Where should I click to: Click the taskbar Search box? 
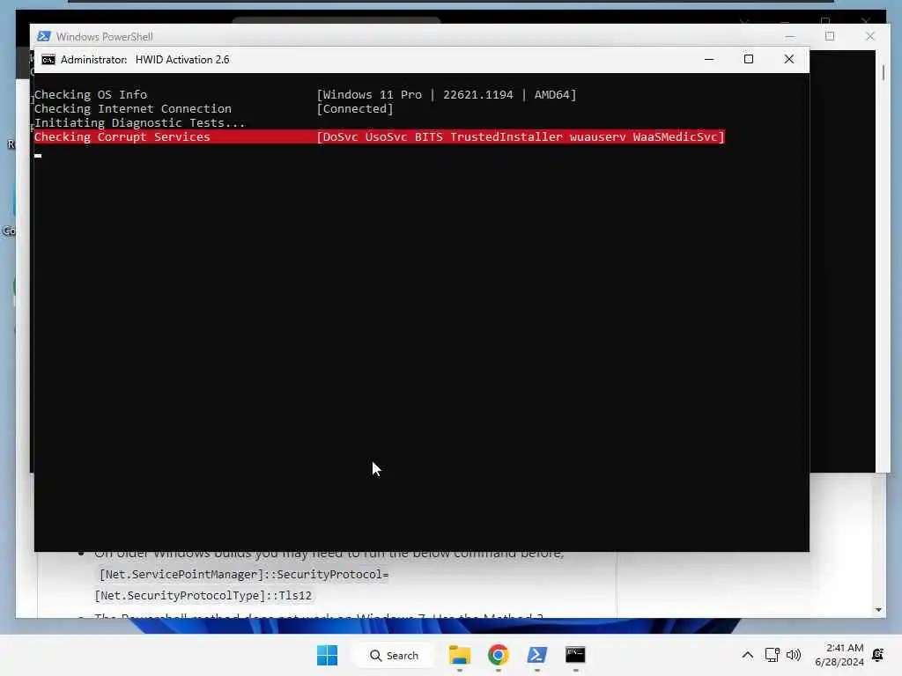(394, 655)
